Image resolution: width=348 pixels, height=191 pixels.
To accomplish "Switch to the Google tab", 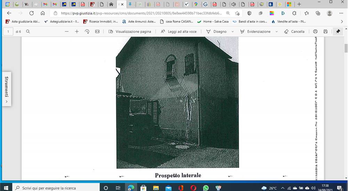I will click(205, 4).
